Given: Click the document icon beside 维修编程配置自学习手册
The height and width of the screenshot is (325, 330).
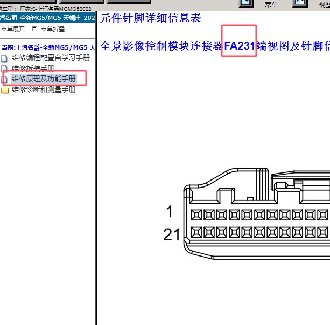Looking at the screenshot, I should click(x=4, y=58).
